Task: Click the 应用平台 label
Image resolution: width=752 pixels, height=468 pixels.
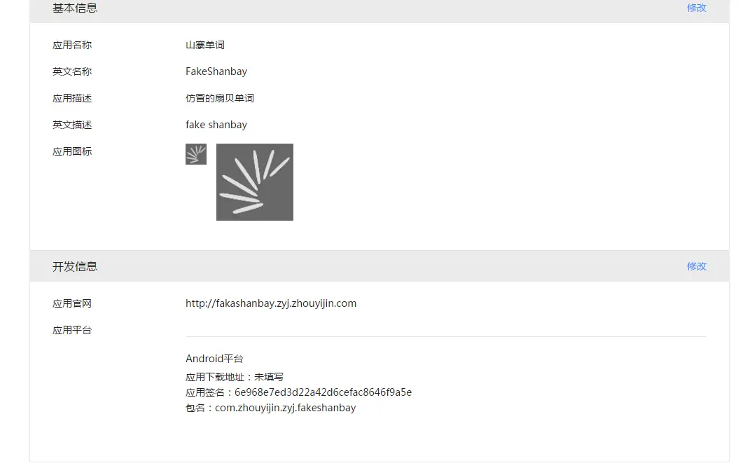Action: point(72,330)
